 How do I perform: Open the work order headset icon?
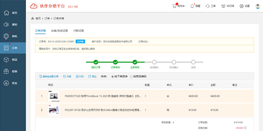(x=208, y=6)
